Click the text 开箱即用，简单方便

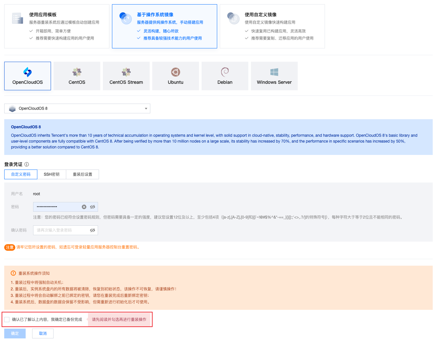[53, 31]
